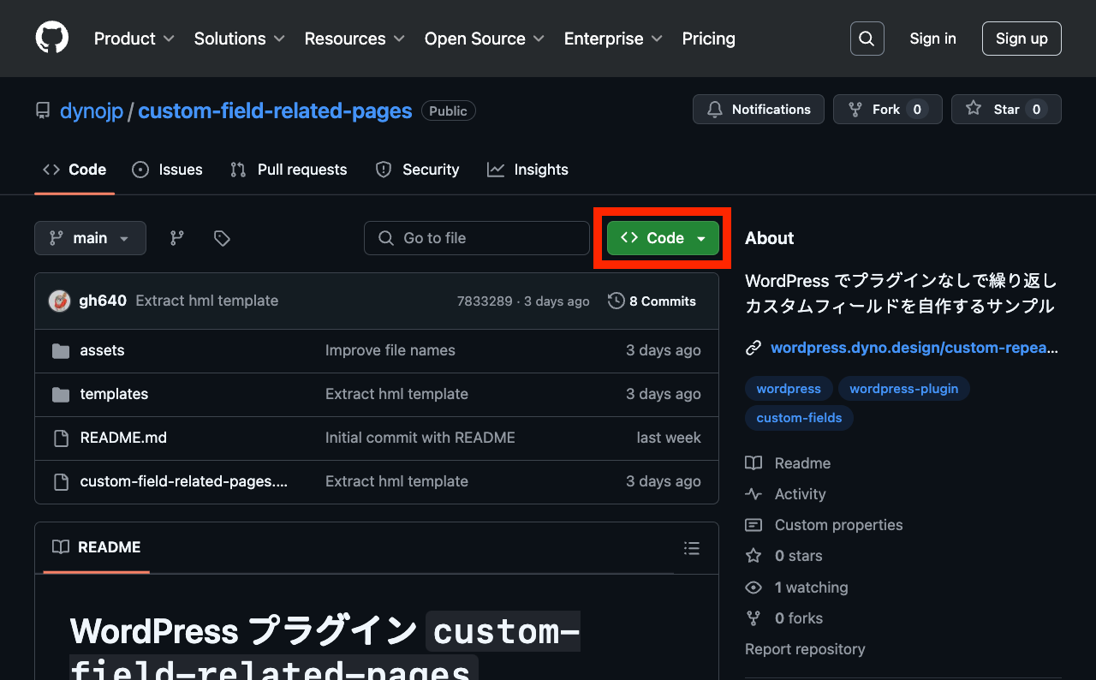This screenshot has height=680, width=1096.
Task: Switch to the Code tab
Action: pos(74,170)
